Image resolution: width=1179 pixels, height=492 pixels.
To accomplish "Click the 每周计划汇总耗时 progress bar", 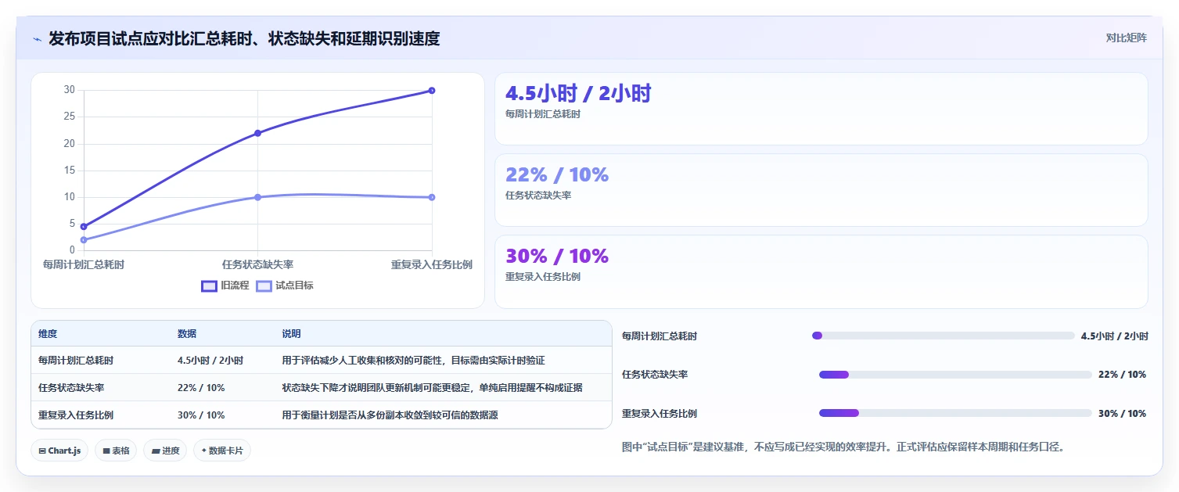I will 944,336.
